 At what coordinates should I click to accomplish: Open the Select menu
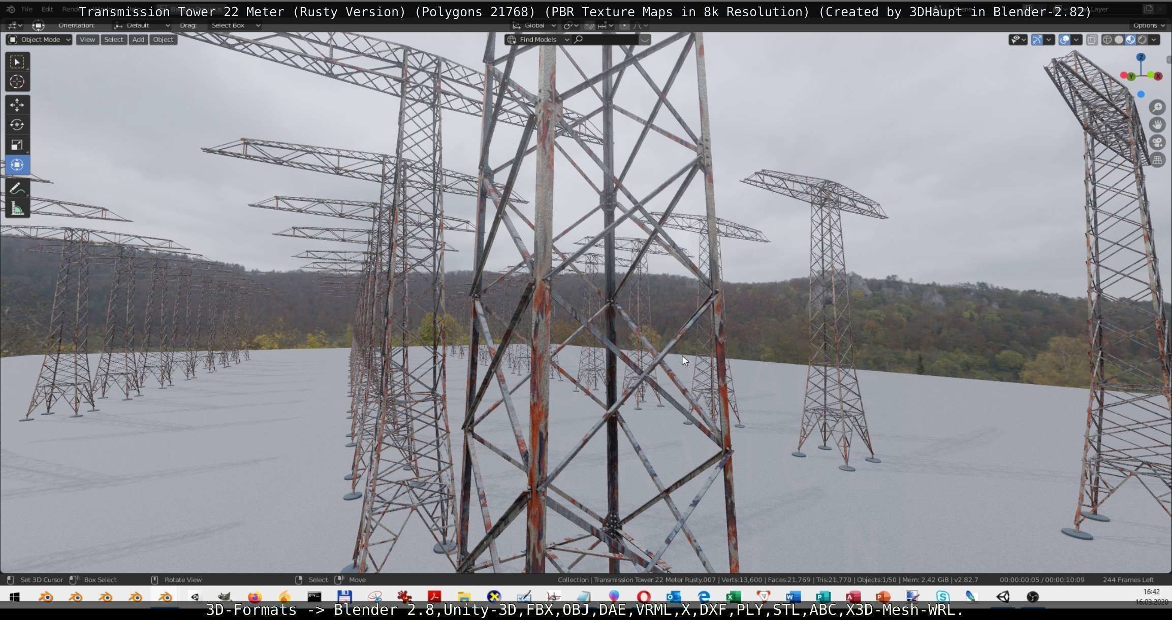(x=114, y=40)
